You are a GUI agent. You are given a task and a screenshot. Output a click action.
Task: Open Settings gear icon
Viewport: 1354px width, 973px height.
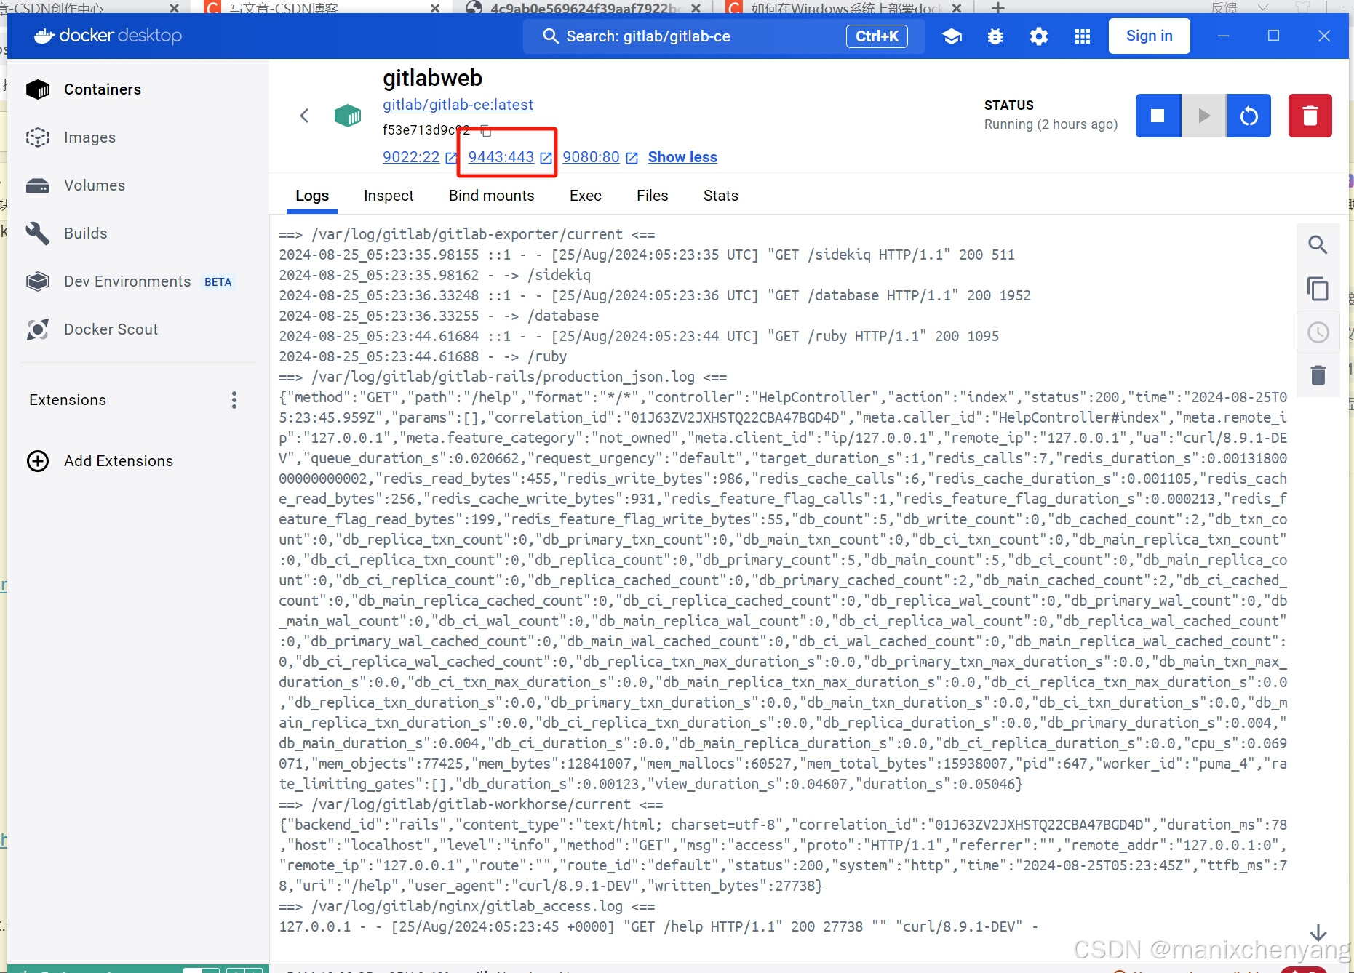pyautogui.click(x=1039, y=36)
